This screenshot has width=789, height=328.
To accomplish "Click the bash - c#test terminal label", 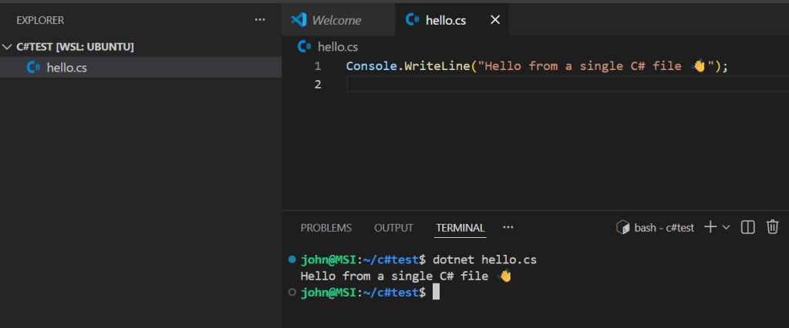I will [663, 228].
